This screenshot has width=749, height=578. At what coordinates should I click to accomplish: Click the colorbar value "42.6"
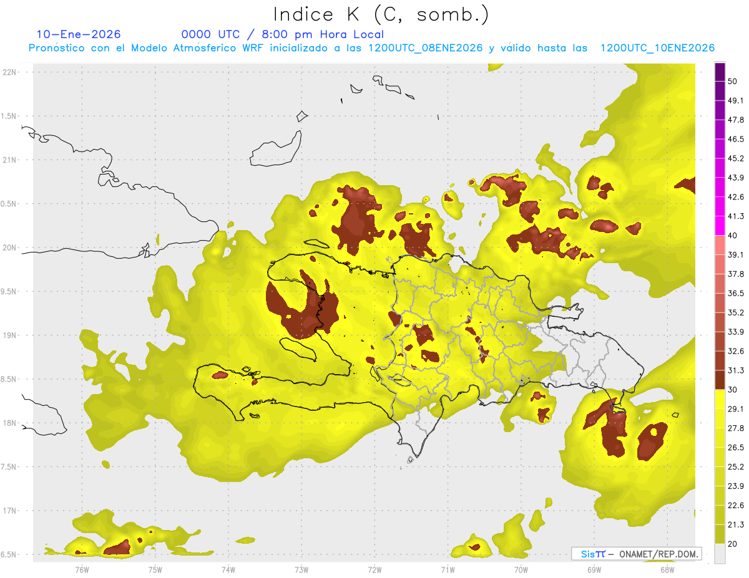[x=735, y=197]
